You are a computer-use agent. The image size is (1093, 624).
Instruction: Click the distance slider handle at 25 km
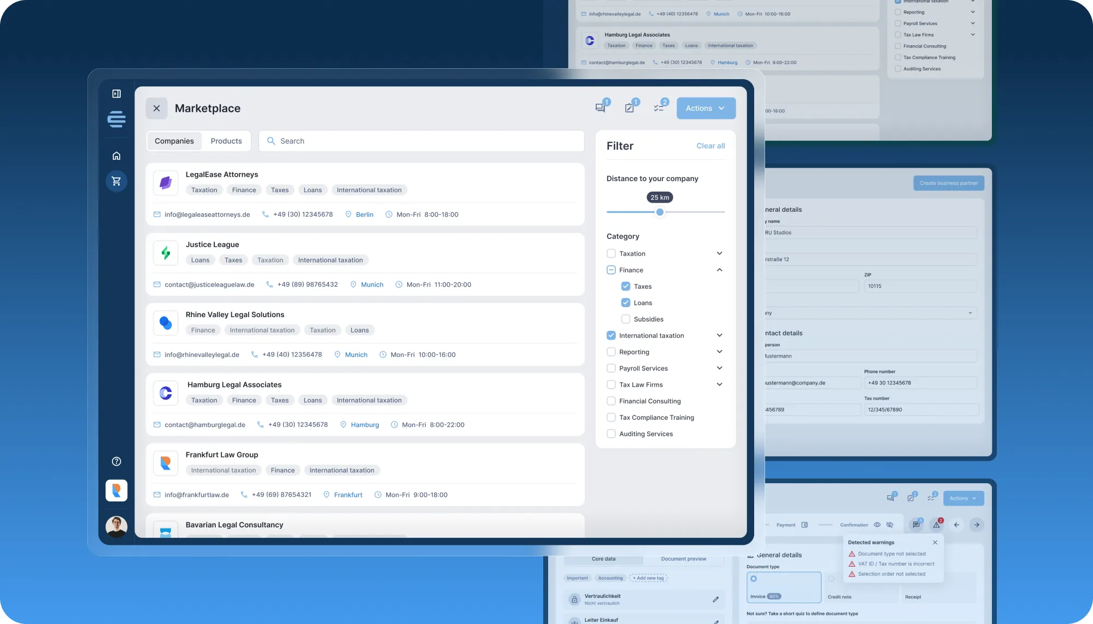pos(660,212)
